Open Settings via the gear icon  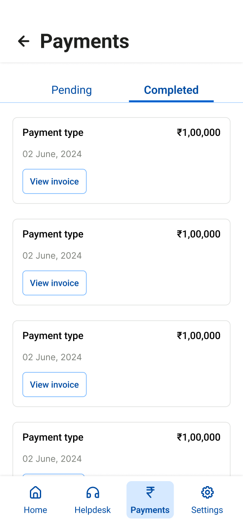[207, 492]
